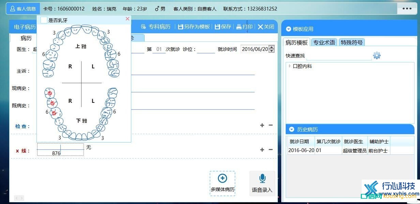Increase visit date with up arrow

[x=272, y=47]
